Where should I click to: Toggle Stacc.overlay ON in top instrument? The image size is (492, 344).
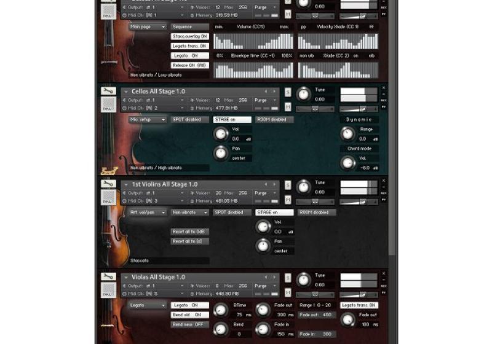tap(190, 36)
